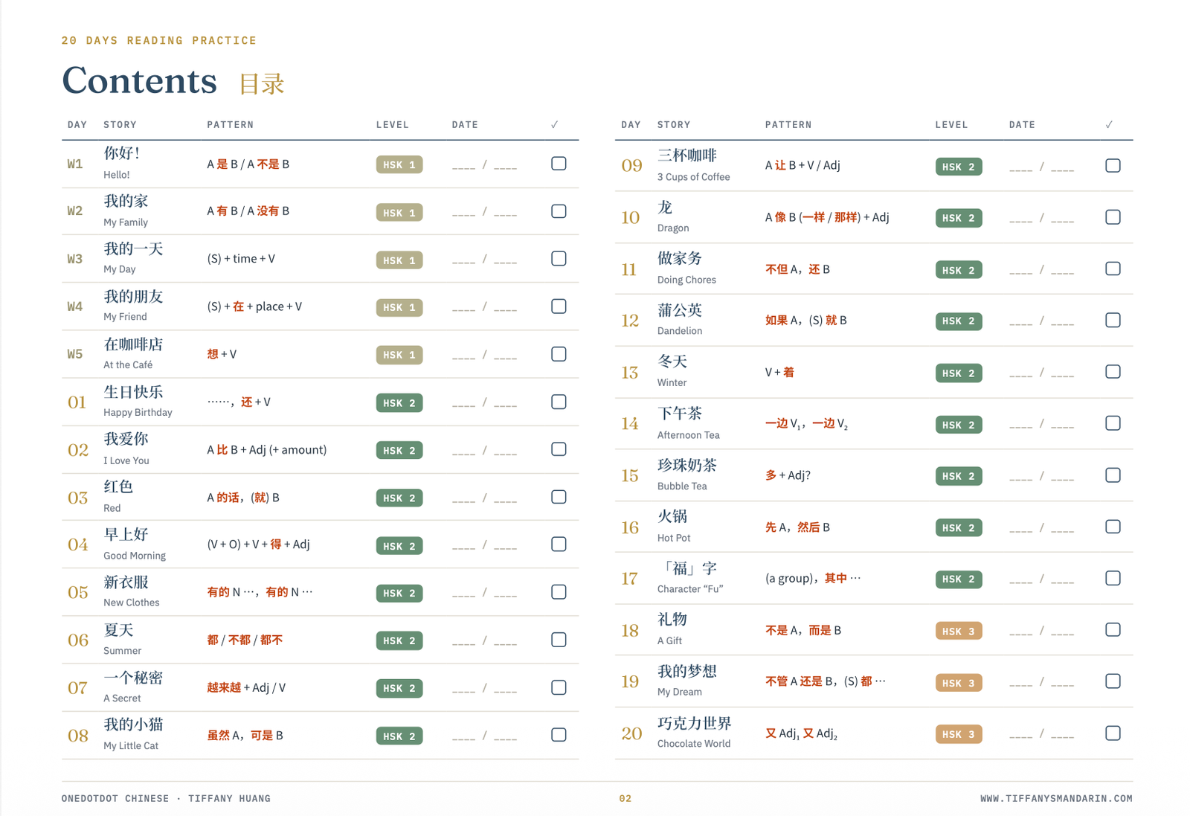Screen dimensions: 1190x816
Task: Click the left table DATE column header
Action: point(465,125)
